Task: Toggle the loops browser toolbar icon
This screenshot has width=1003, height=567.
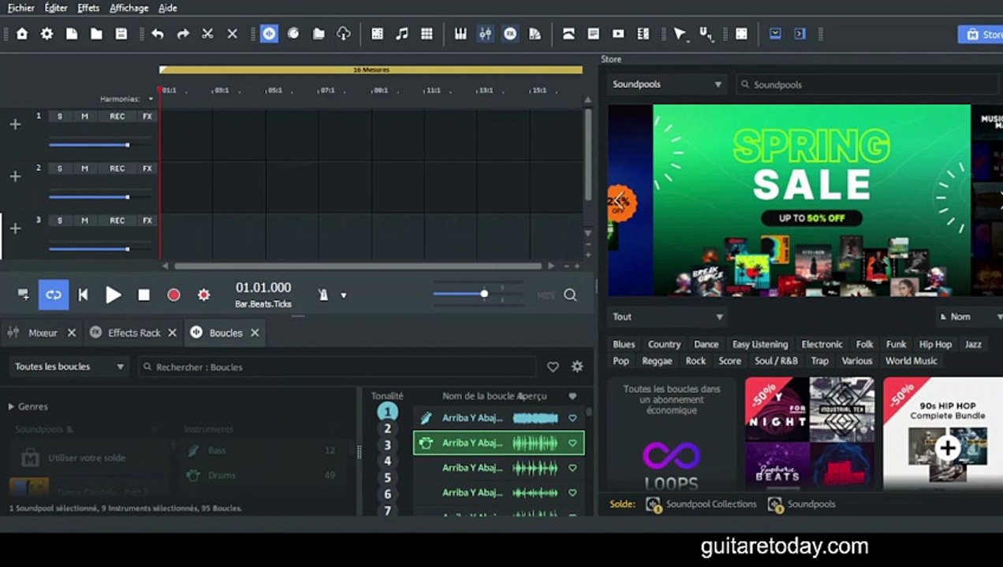Action: coord(269,34)
